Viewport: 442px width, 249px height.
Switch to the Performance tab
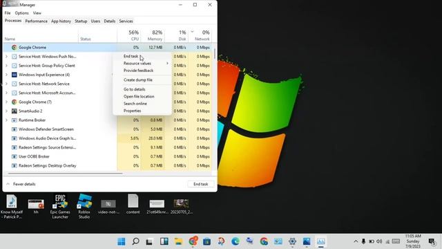[37, 21]
